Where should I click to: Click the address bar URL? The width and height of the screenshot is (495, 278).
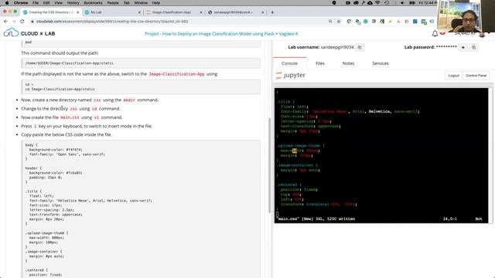[112, 22]
